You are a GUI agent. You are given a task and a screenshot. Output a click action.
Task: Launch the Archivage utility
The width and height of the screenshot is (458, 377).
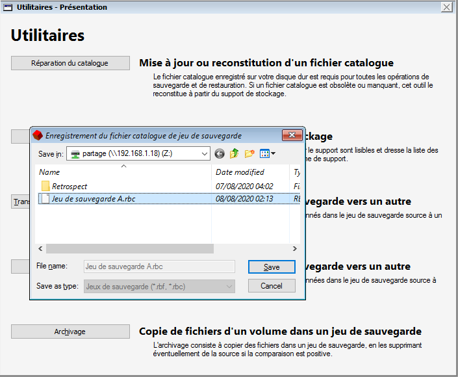coord(70,331)
